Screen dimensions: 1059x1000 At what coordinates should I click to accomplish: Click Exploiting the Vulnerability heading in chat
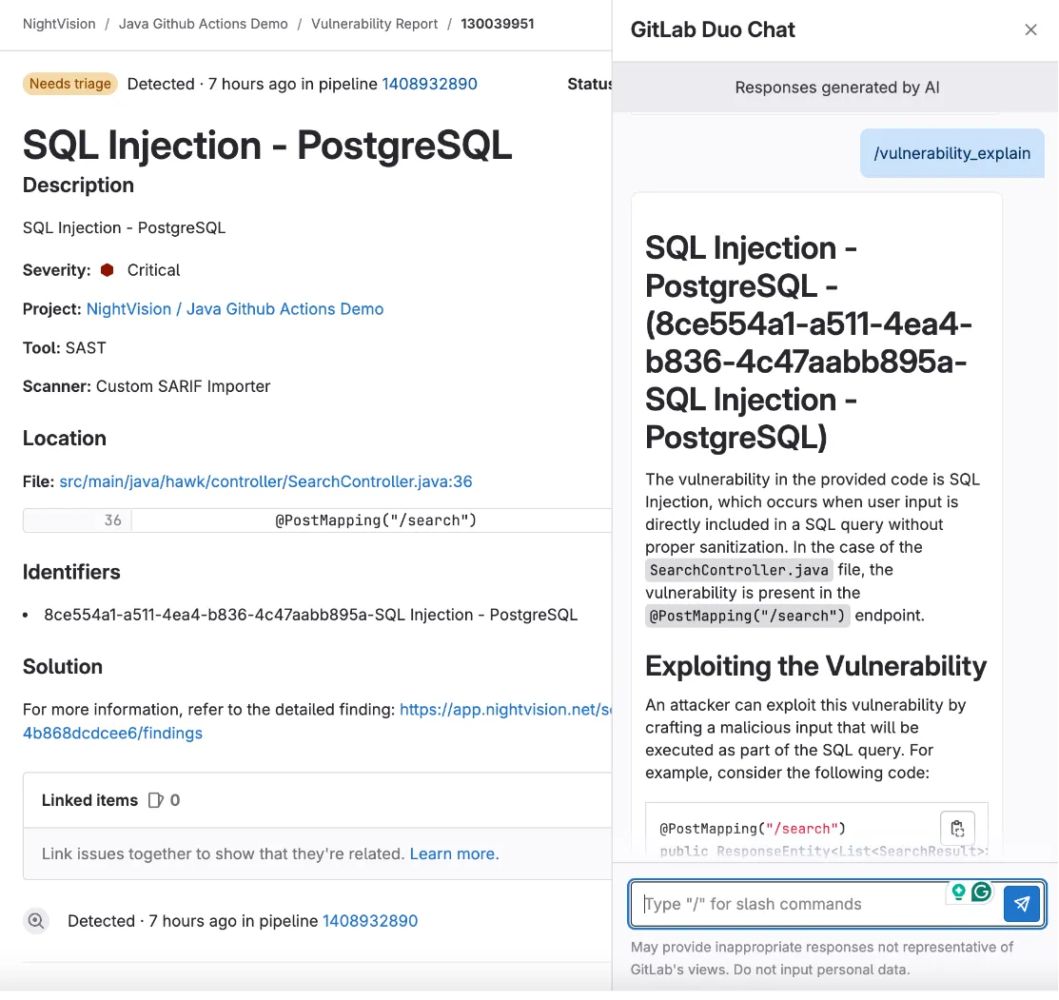(x=815, y=666)
